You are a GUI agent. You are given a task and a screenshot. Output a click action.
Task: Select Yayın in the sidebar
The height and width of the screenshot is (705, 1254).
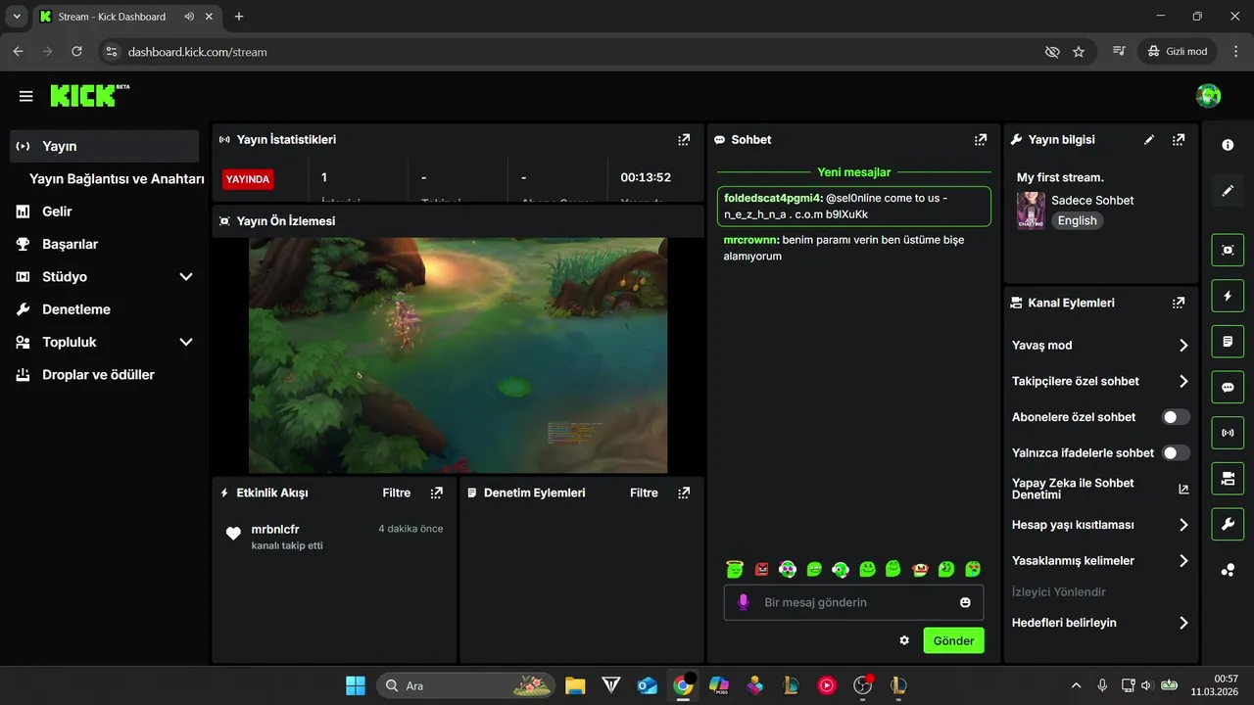(104, 146)
